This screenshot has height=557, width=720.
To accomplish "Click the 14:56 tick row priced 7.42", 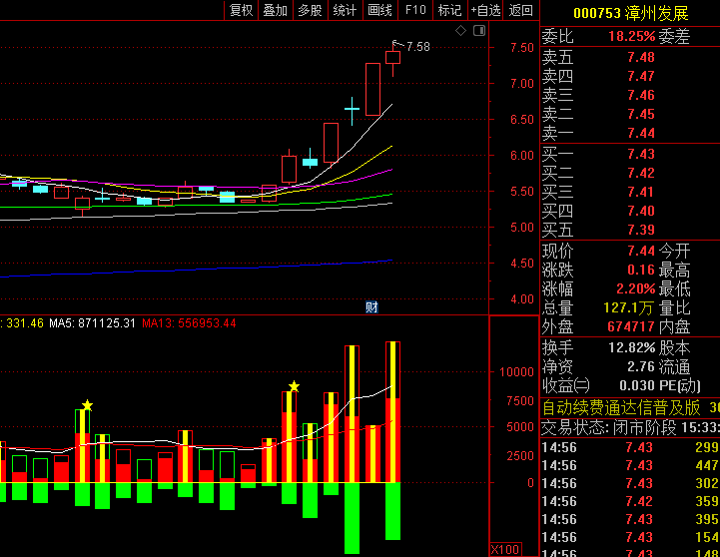I will pyautogui.click(x=630, y=501).
